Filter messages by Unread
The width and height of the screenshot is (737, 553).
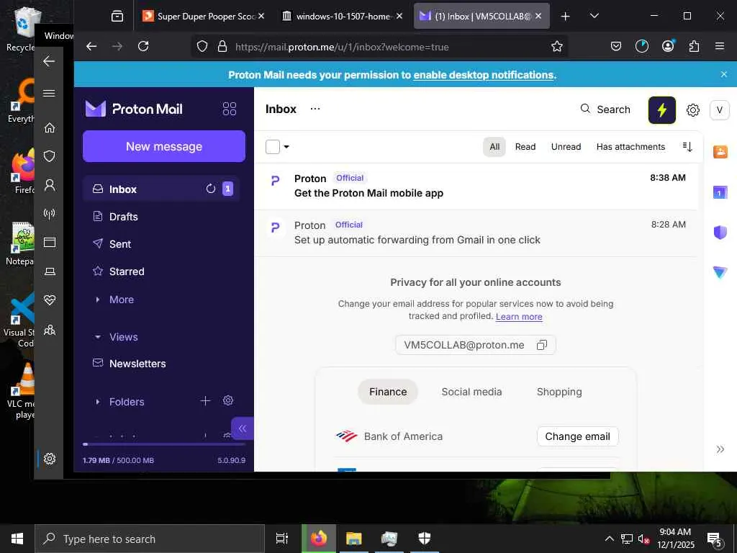pyautogui.click(x=566, y=147)
